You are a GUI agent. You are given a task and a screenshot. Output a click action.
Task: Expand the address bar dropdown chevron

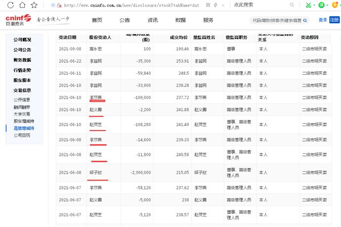pyautogui.click(x=223, y=5)
